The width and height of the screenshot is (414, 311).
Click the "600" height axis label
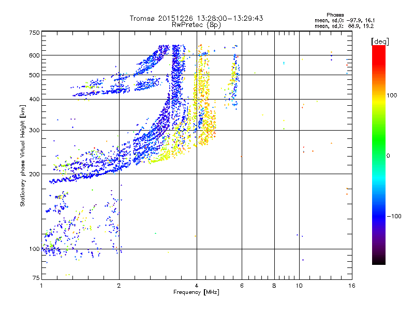tap(34, 55)
